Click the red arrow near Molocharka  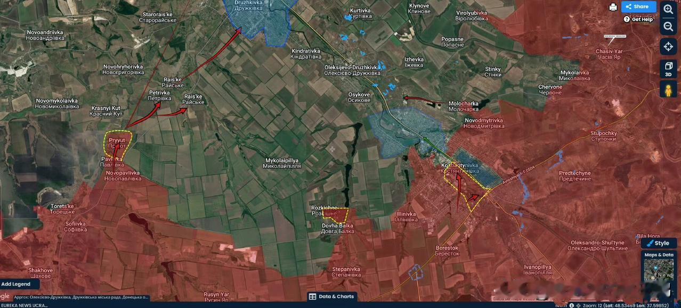425,99
